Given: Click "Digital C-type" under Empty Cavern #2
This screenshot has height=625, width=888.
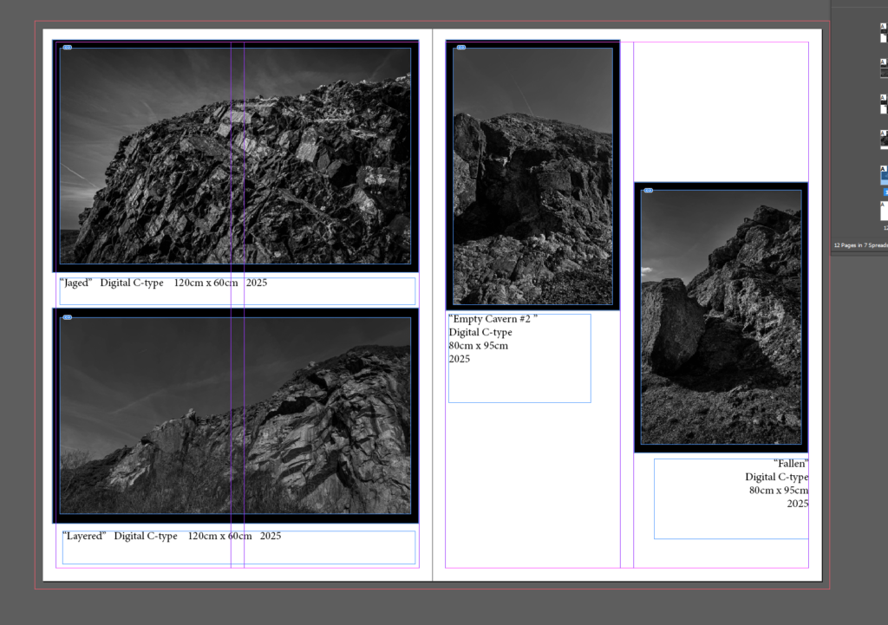Looking at the screenshot, I should tap(480, 332).
